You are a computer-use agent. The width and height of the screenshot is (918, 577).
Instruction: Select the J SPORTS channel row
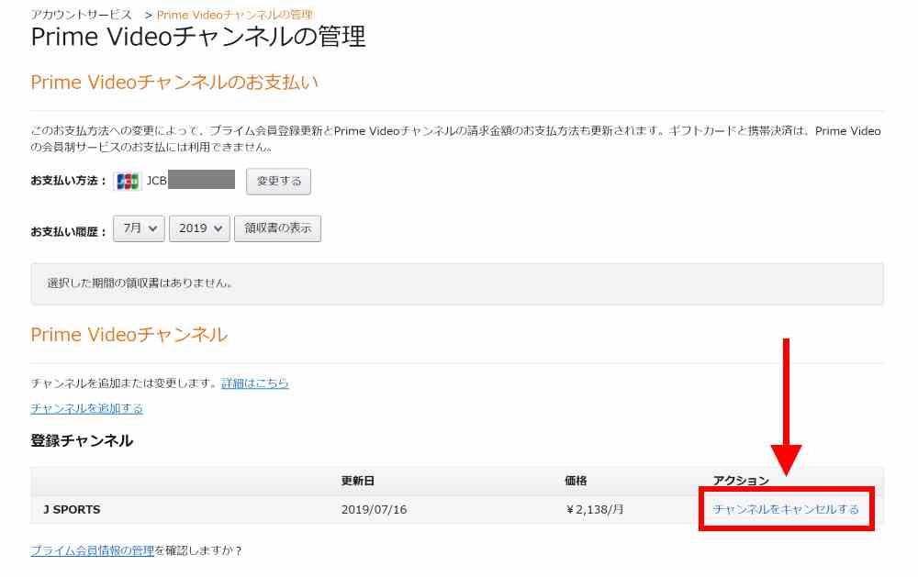[x=72, y=507]
